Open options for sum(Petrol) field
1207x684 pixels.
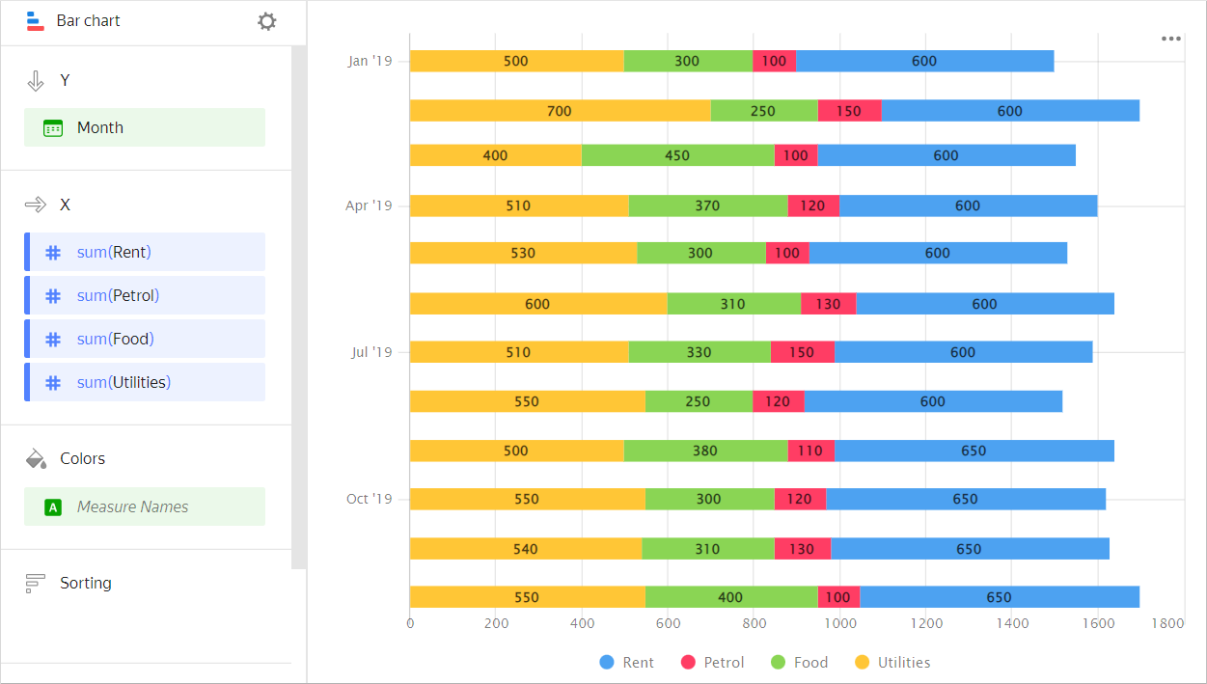click(x=145, y=295)
